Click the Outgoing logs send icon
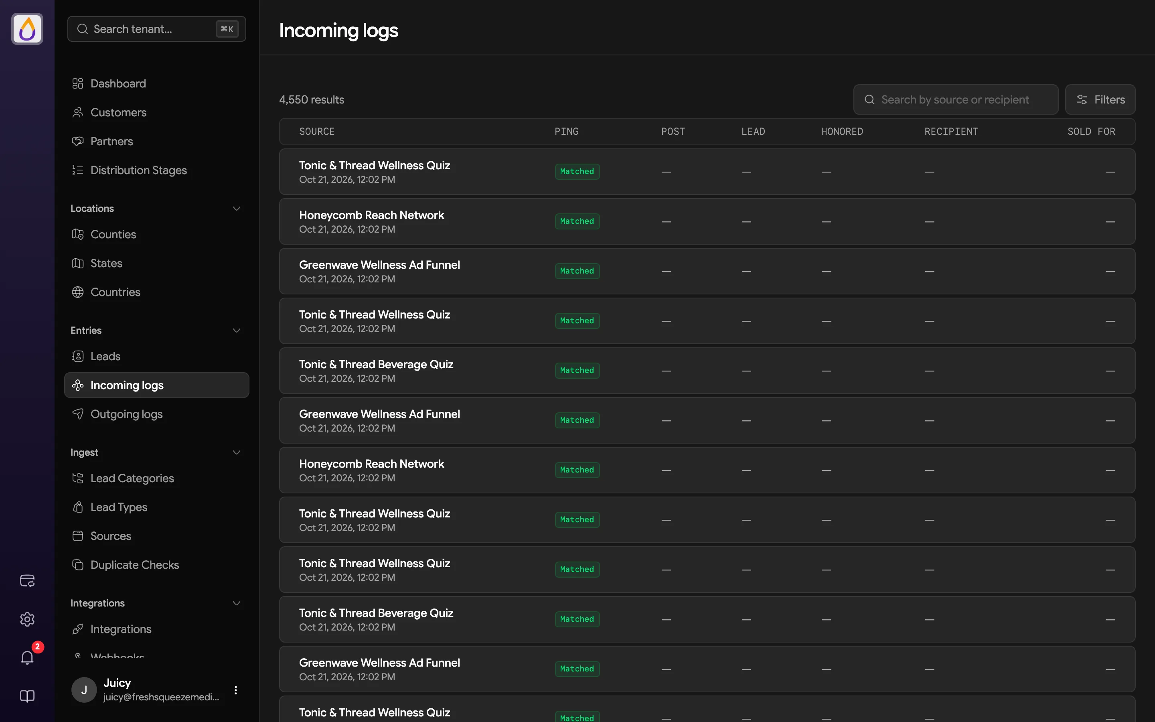1155x722 pixels. [x=78, y=414]
